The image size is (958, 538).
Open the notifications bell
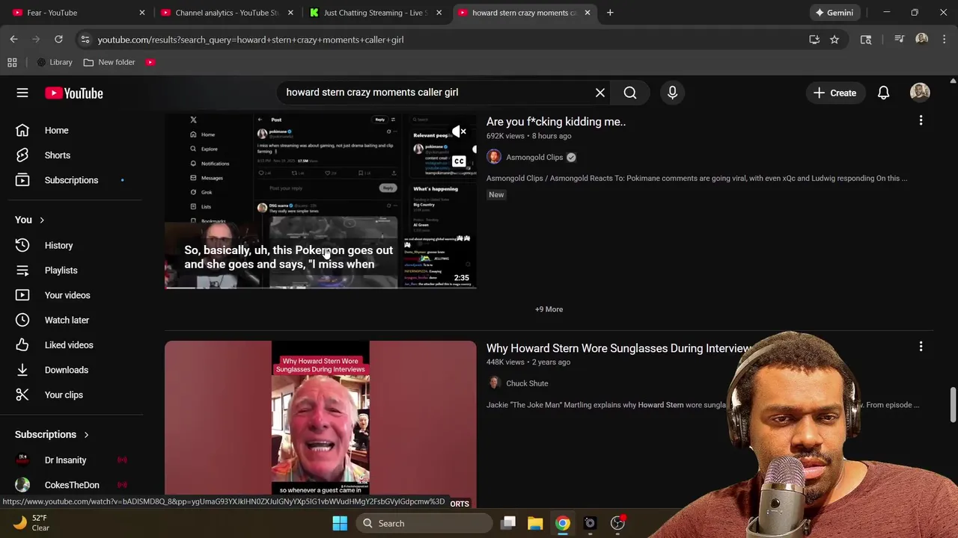click(x=883, y=93)
